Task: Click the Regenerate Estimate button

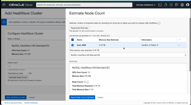Action: click(80, 28)
